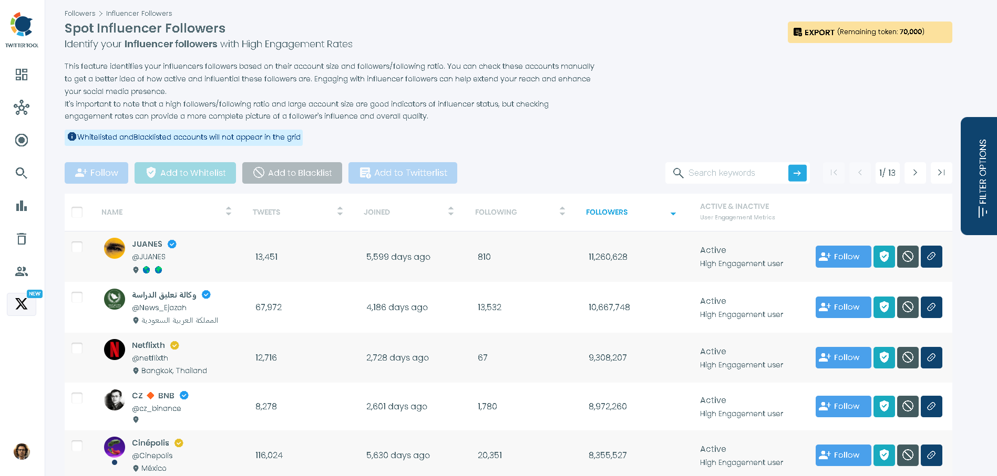Focus the Search keywords field
The height and width of the screenshot is (476, 997).
point(736,173)
